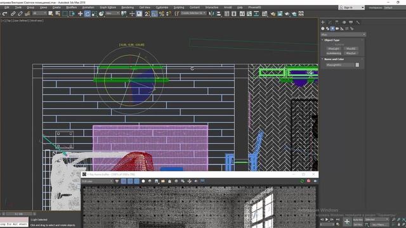Open the selection filter dropdown
This screenshot has height=228, width=406.
coord(39,13)
